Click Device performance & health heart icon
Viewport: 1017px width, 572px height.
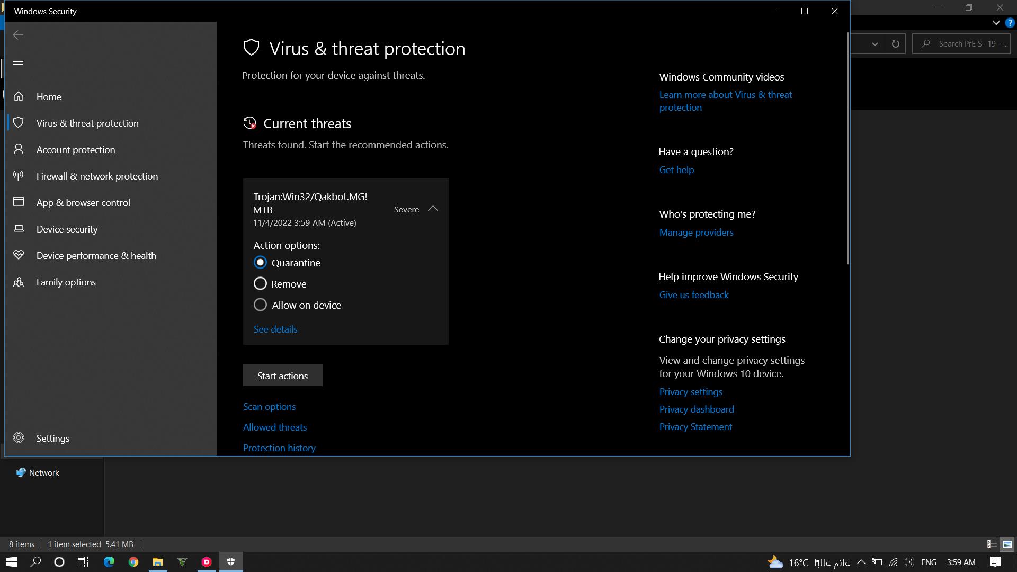coord(19,255)
